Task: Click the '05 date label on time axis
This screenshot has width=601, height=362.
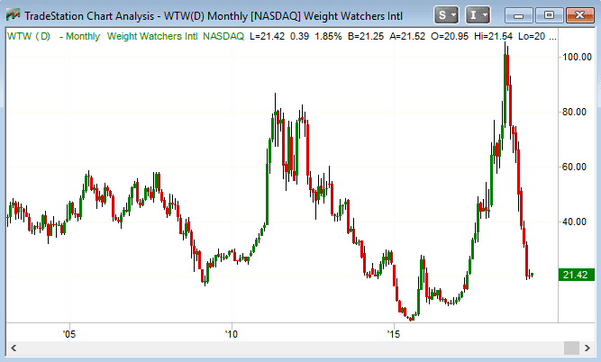Action: click(x=69, y=333)
